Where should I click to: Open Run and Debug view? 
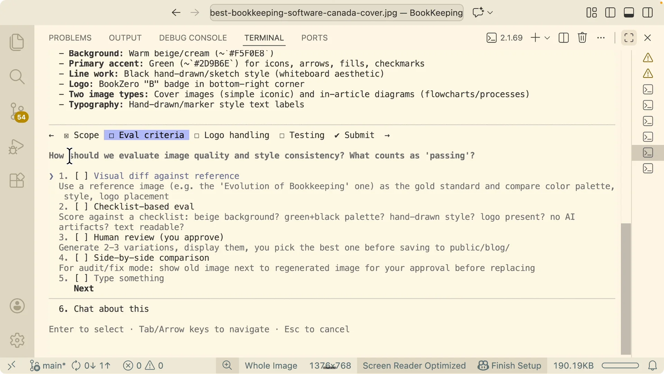click(16, 146)
